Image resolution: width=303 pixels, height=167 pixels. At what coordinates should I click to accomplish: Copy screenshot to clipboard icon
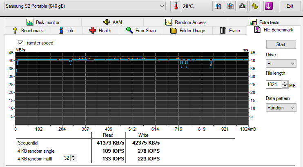(230, 6)
